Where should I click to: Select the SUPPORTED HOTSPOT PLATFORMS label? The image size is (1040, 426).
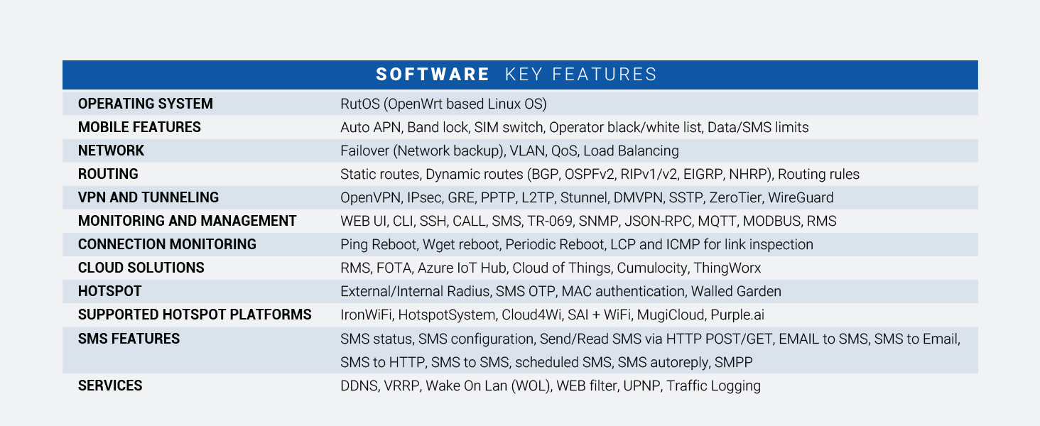tap(195, 315)
